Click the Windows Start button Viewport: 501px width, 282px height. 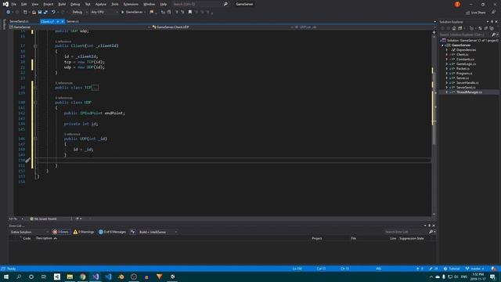coord(6,277)
